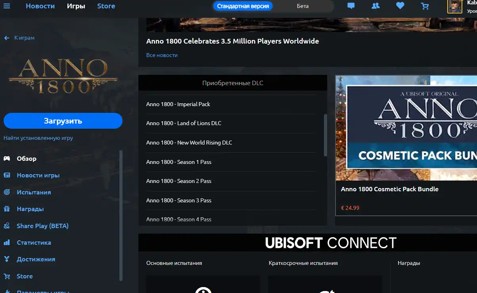The height and width of the screenshot is (293, 477).
Task: Open the shopping cart icon
Action: coord(425,6)
